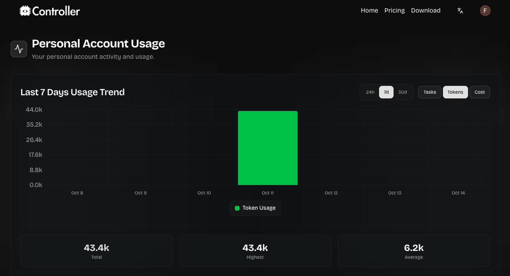The width and height of the screenshot is (510, 276).
Task: Open the user avatar F menu
Action: pos(485,11)
